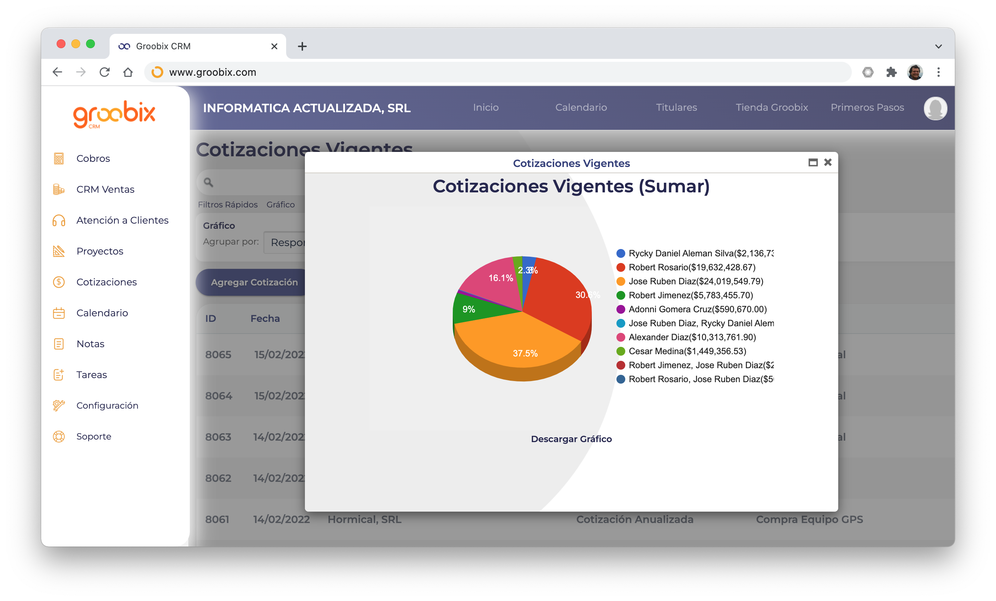Close the Cotizaciones Vigentes dialog
The width and height of the screenshot is (996, 601).
(x=828, y=162)
